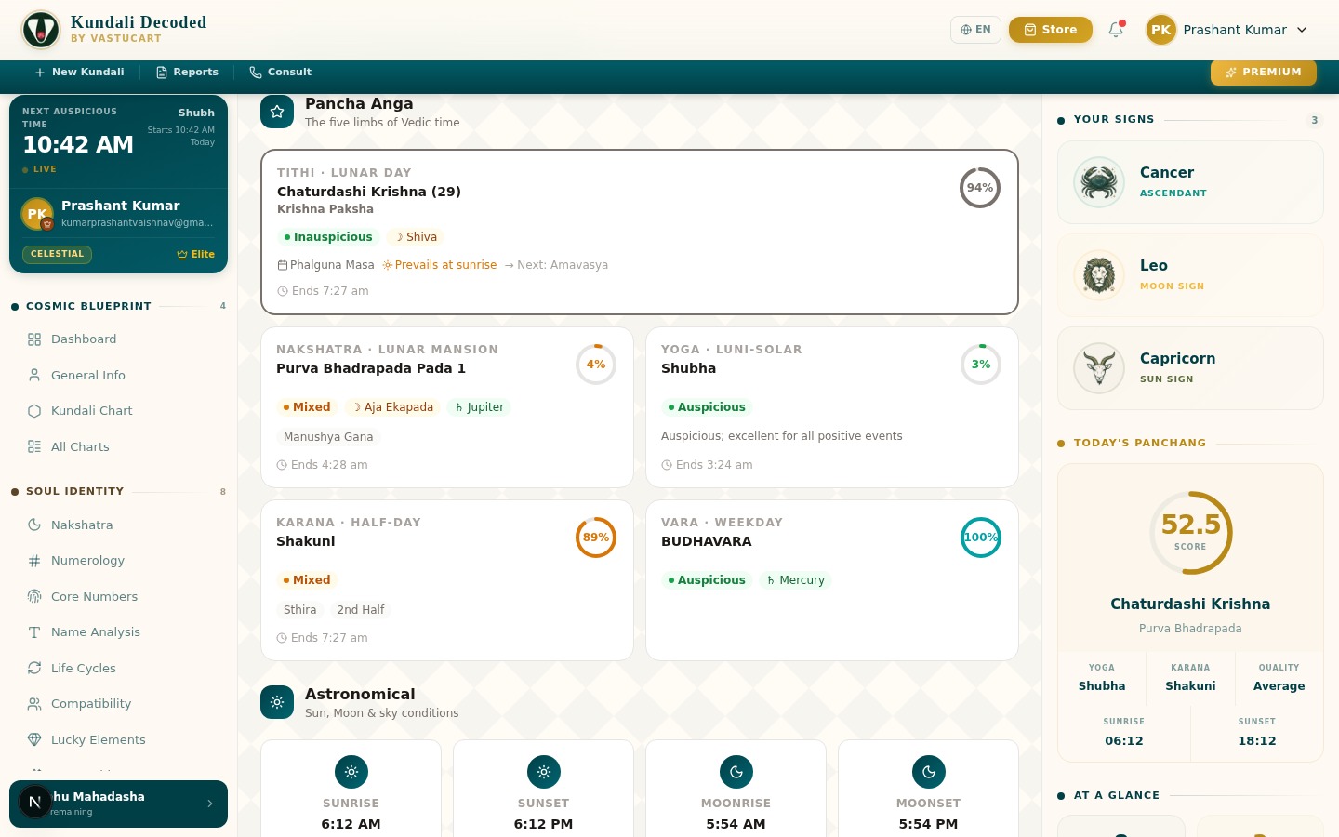Click the Capricorn goat sign icon
The width and height of the screenshot is (1339, 837).
[x=1099, y=368]
